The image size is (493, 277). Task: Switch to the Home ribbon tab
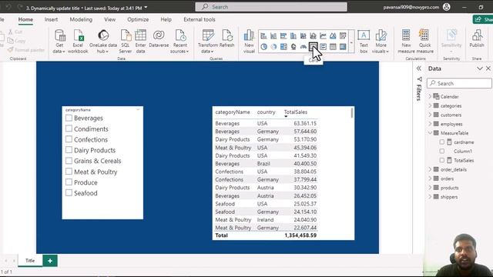click(x=25, y=19)
